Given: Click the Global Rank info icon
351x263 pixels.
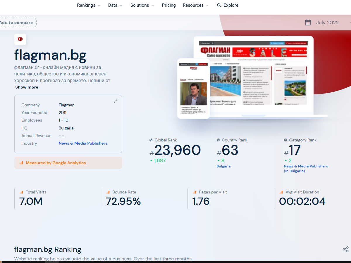Looking at the screenshot, I should [x=151, y=140].
